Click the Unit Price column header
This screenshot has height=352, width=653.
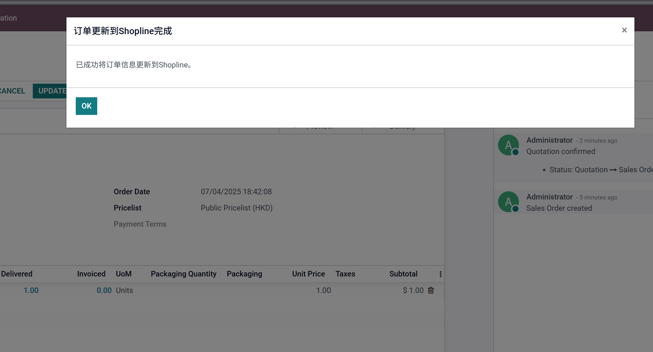point(309,274)
